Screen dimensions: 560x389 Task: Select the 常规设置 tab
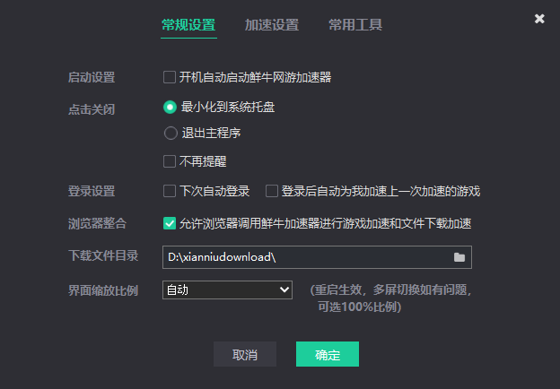tap(188, 25)
